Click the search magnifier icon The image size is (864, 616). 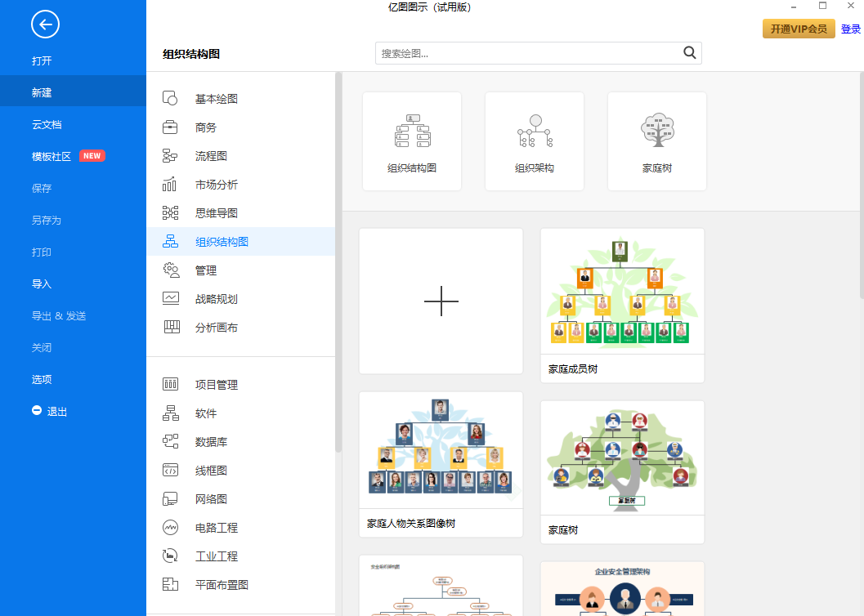pos(689,52)
